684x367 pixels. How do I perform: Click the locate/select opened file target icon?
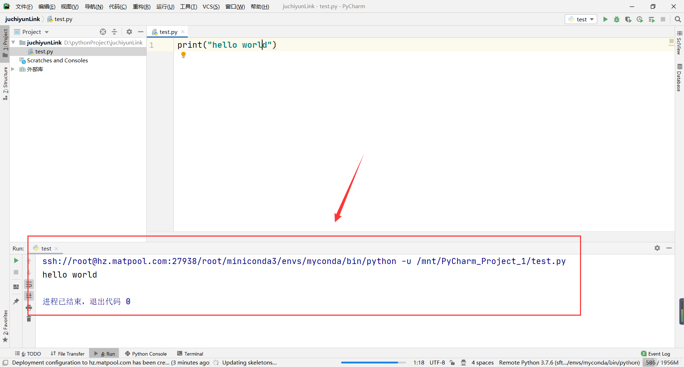(x=103, y=32)
